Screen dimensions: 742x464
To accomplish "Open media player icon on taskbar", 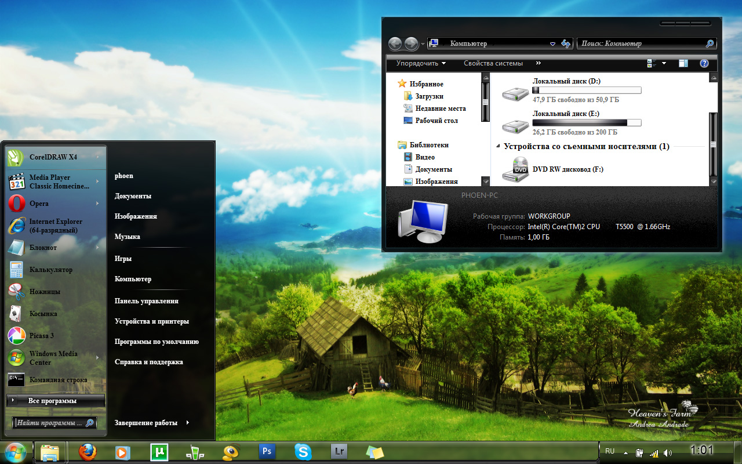I will point(122,452).
